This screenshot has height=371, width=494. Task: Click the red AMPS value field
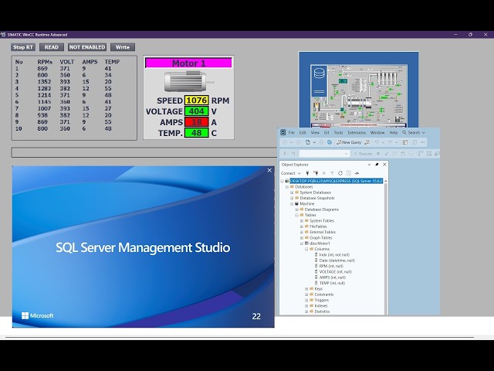(197, 122)
